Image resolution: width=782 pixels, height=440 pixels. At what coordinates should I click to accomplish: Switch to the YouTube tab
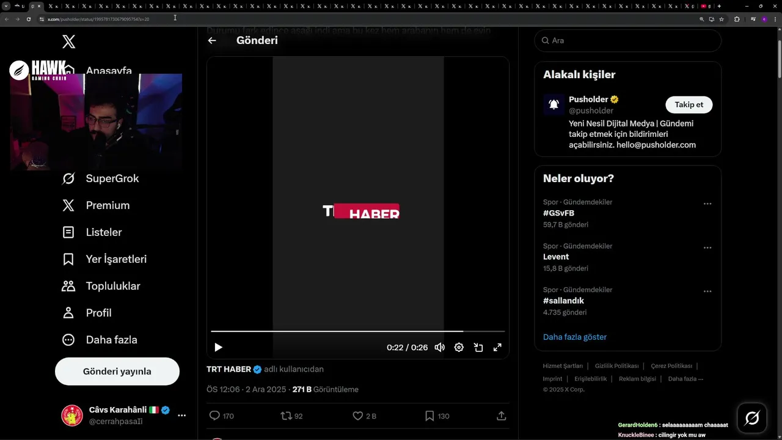(706, 6)
